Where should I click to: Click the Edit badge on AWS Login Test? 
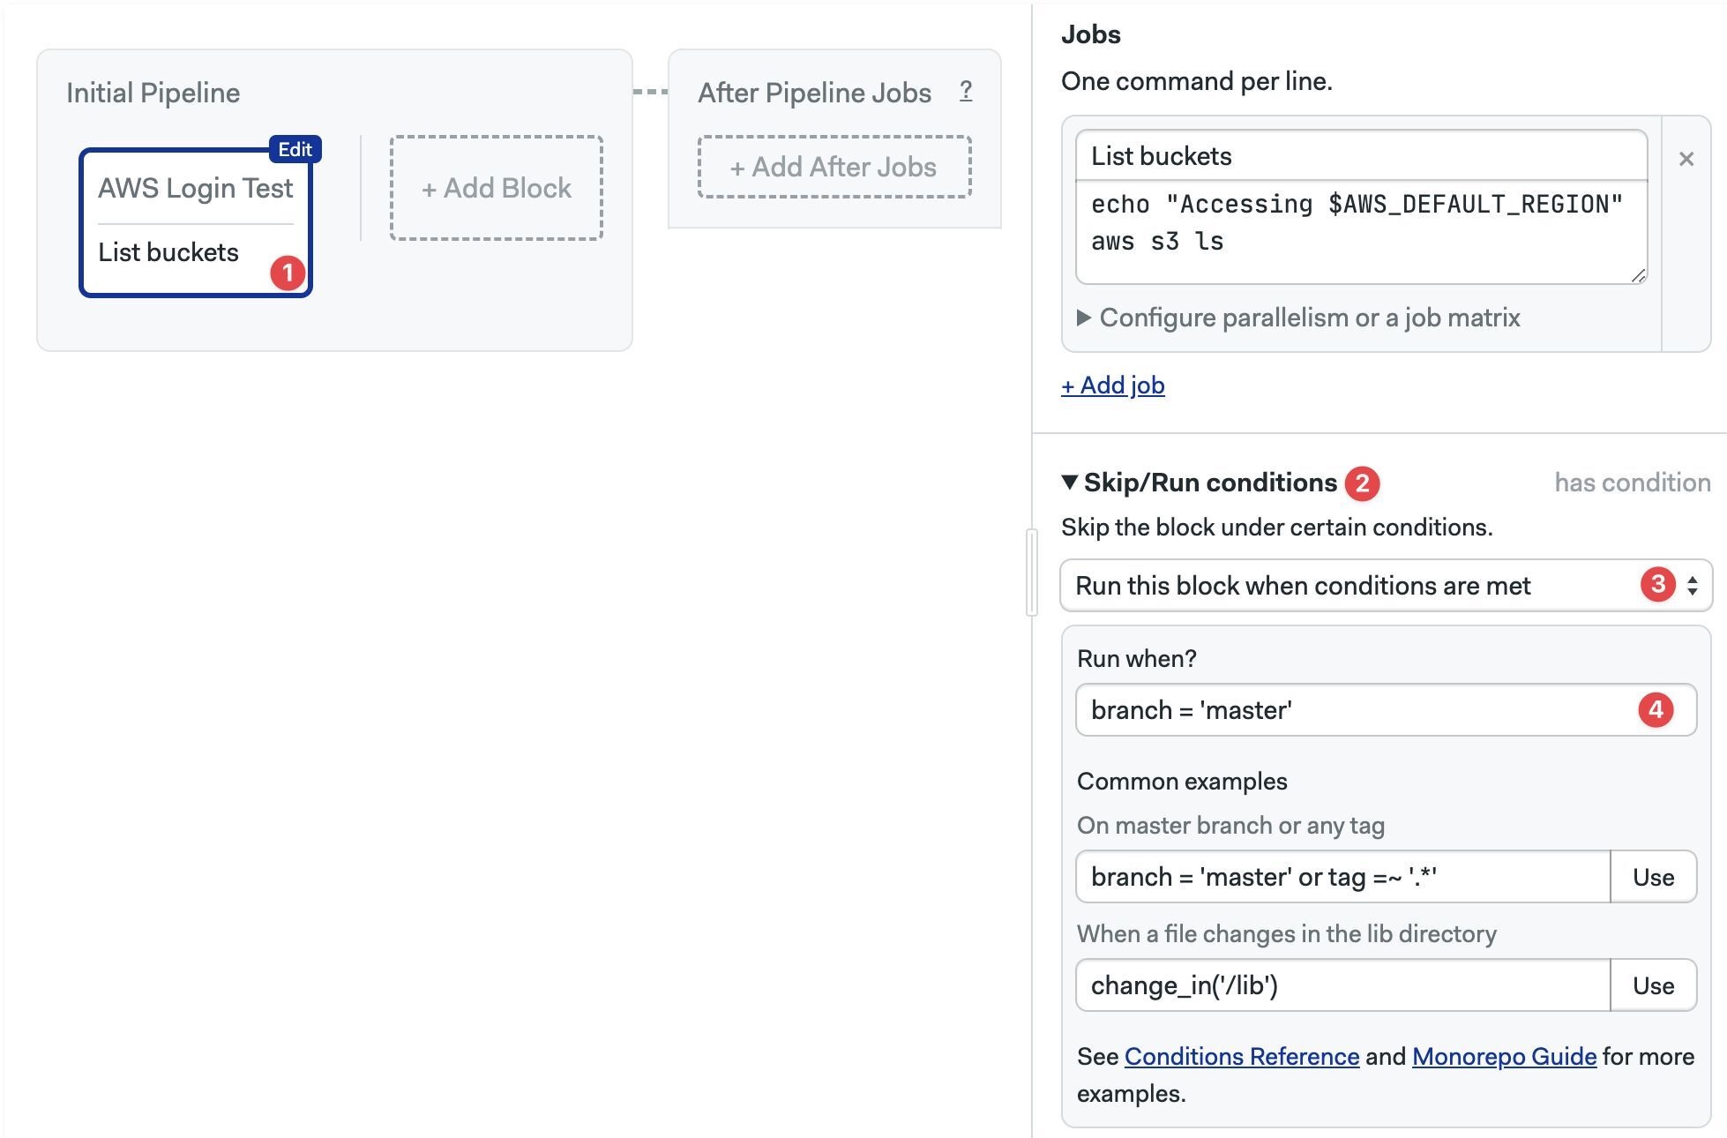[295, 149]
